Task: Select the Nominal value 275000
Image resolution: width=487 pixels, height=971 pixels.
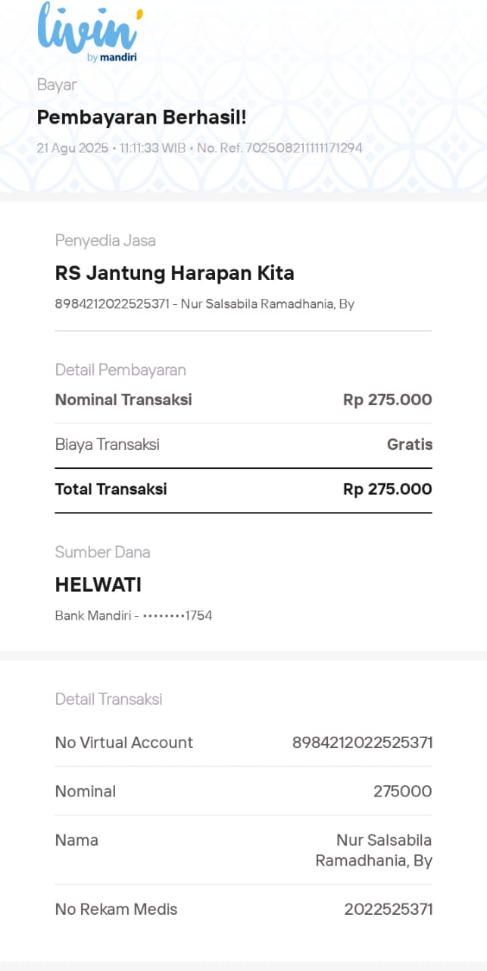Action: [x=402, y=791]
